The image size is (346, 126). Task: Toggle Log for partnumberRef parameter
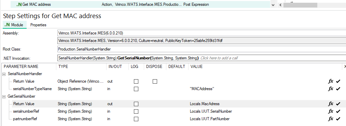pyautogui.click(x=136, y=119)
